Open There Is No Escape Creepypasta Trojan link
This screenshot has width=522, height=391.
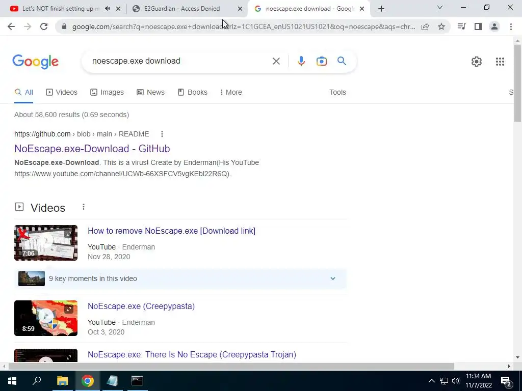(x=192, y=354)
